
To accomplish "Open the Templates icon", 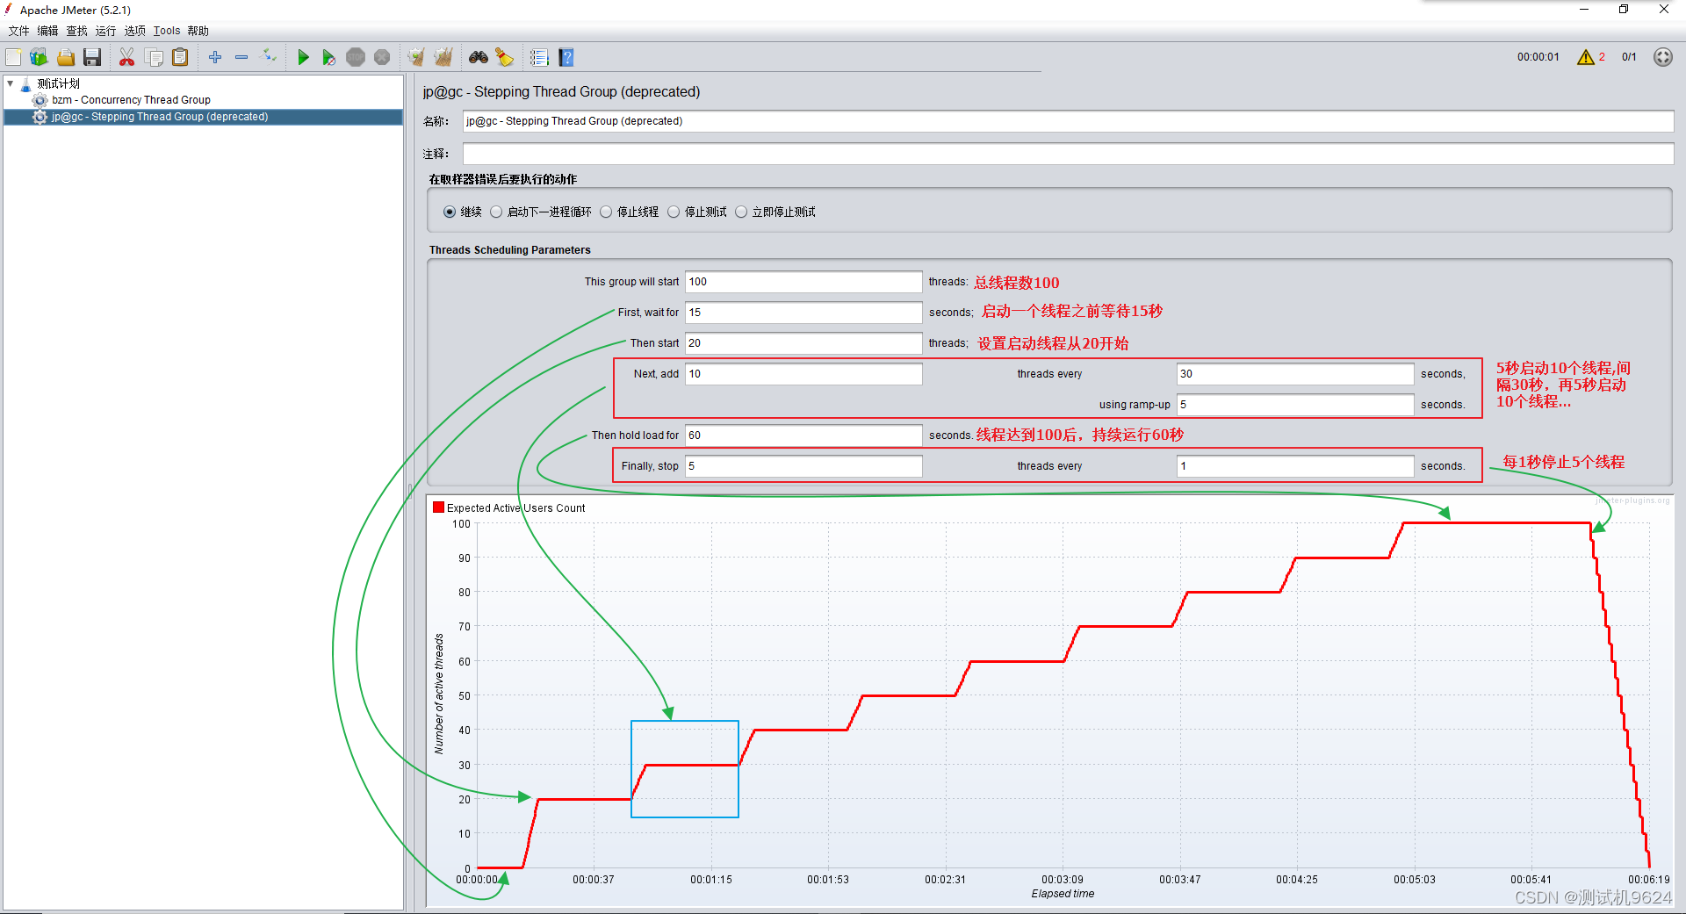I will tap(39, 57).
